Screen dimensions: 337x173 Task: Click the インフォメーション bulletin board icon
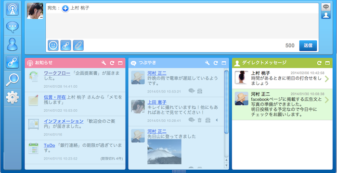(33, 124)
